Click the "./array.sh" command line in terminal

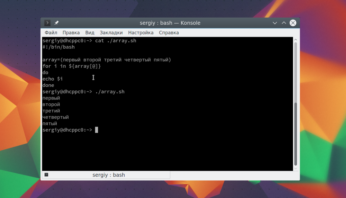(110, 92)
